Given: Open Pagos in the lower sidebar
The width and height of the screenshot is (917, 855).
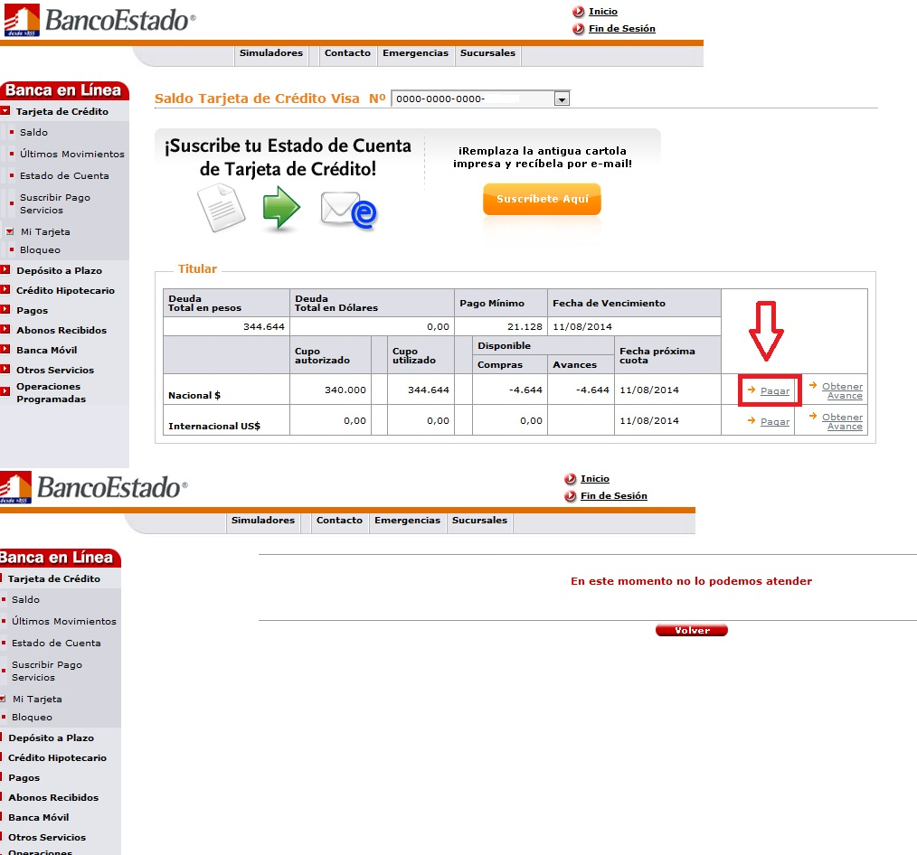Looking at the screenshot, I should click(24, 778).
